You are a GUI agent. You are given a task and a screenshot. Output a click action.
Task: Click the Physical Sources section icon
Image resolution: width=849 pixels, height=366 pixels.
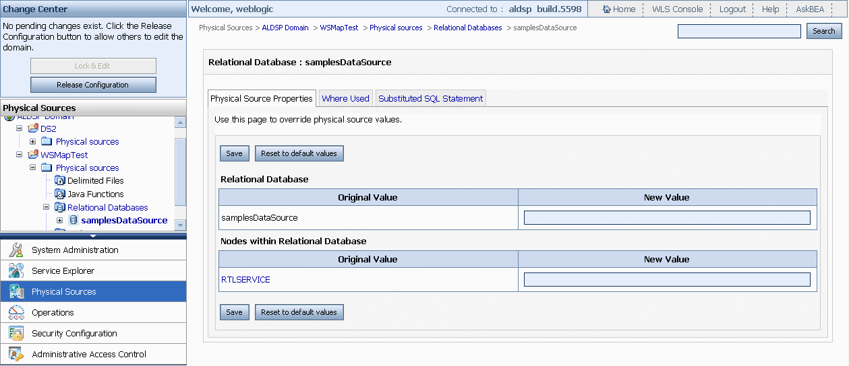[x=16, y=291]
